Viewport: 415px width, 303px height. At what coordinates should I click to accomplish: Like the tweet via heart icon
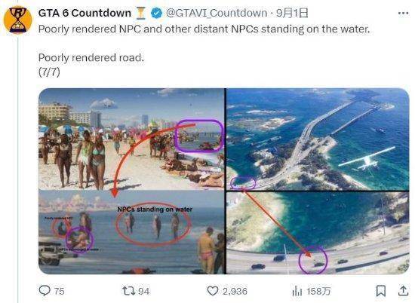coord(212,291)
